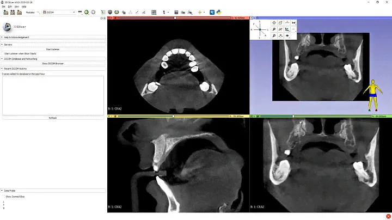Toggle the Show Zoomed Slice checkbox

[x=3, y=196]
